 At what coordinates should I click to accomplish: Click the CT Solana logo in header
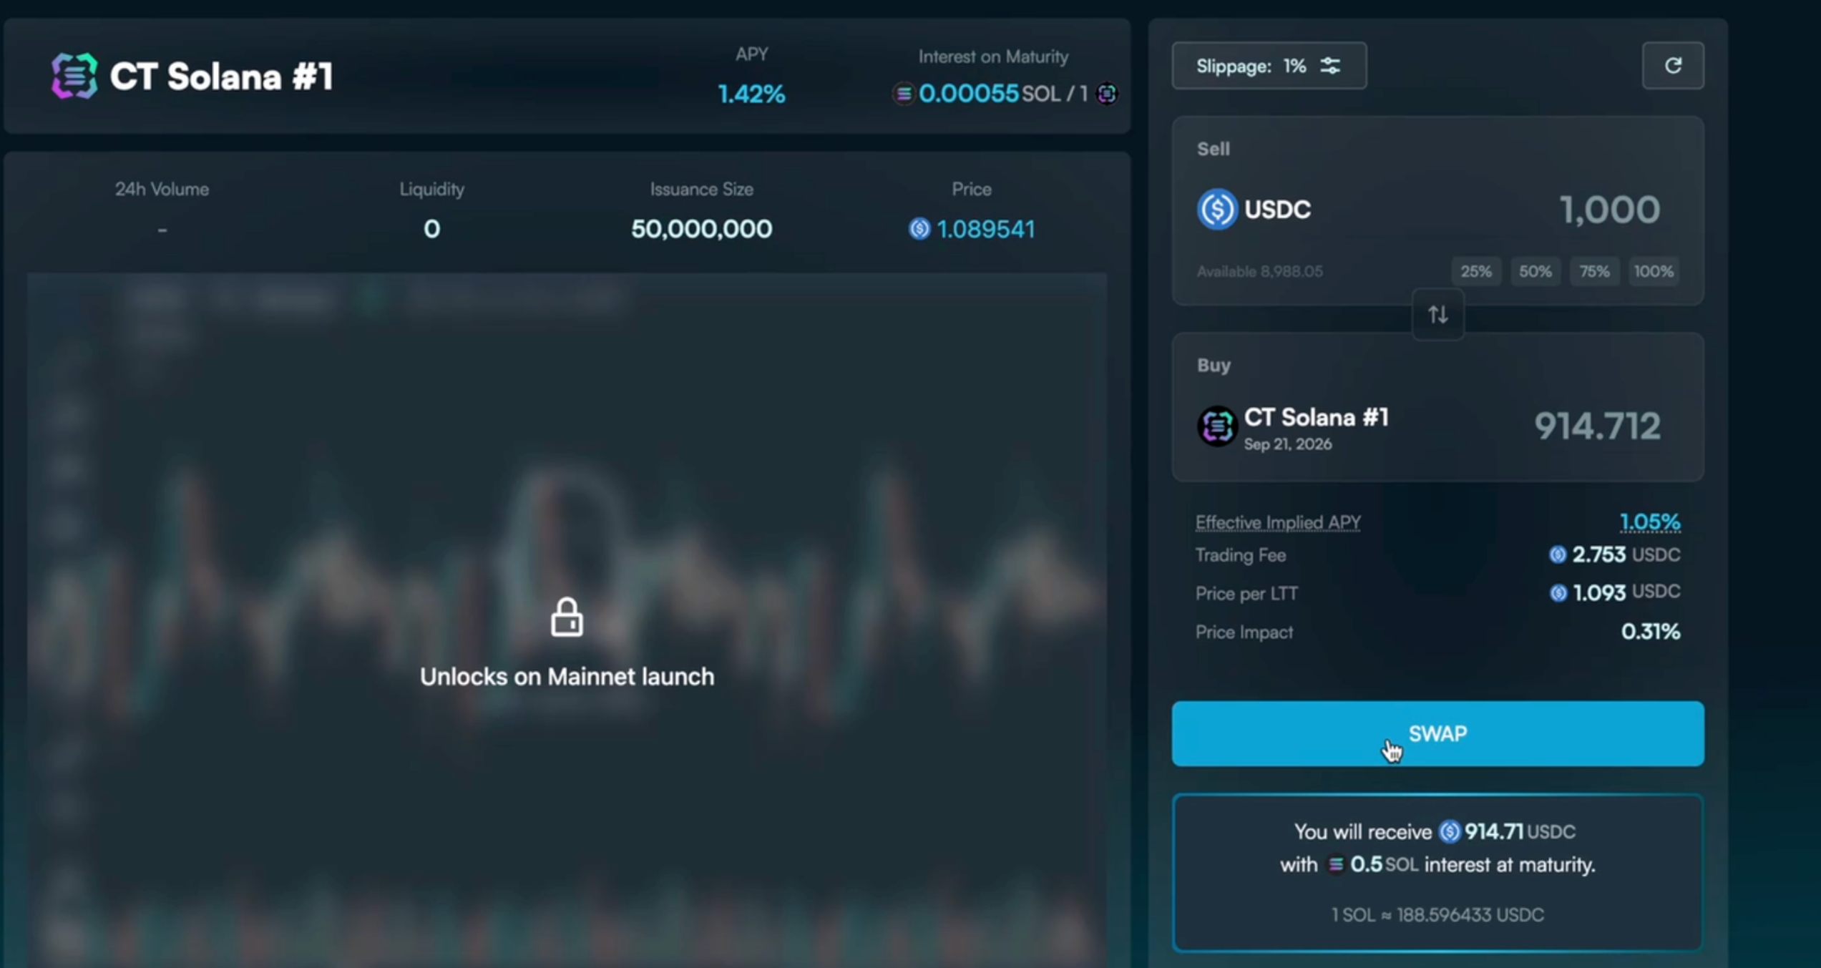click(74, 76)
